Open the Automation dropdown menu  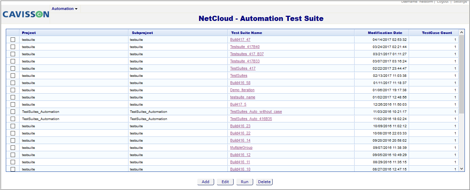(x=64, y=9)
